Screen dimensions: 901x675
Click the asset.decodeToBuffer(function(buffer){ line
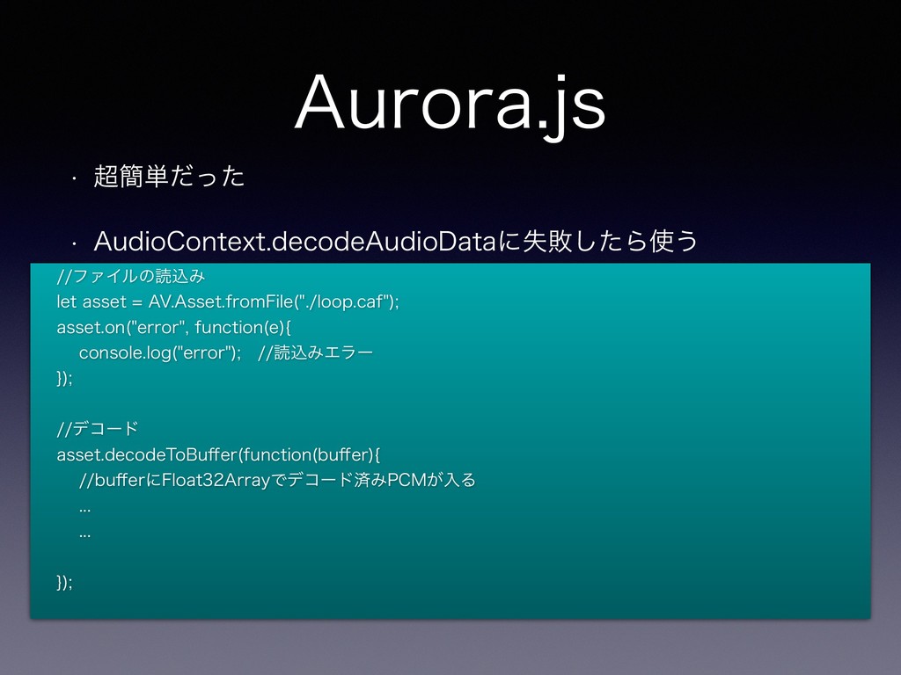pos(218,454)
